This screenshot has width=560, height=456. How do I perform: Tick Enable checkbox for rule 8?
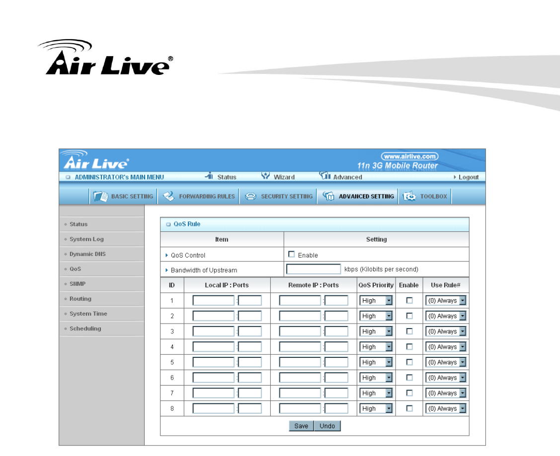click(x=409, y=408)
